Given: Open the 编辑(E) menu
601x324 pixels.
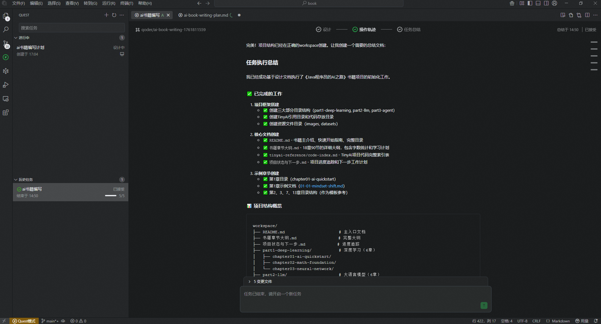Looking at the screenshot, I should pyautogui.click(x=36, y=3).
